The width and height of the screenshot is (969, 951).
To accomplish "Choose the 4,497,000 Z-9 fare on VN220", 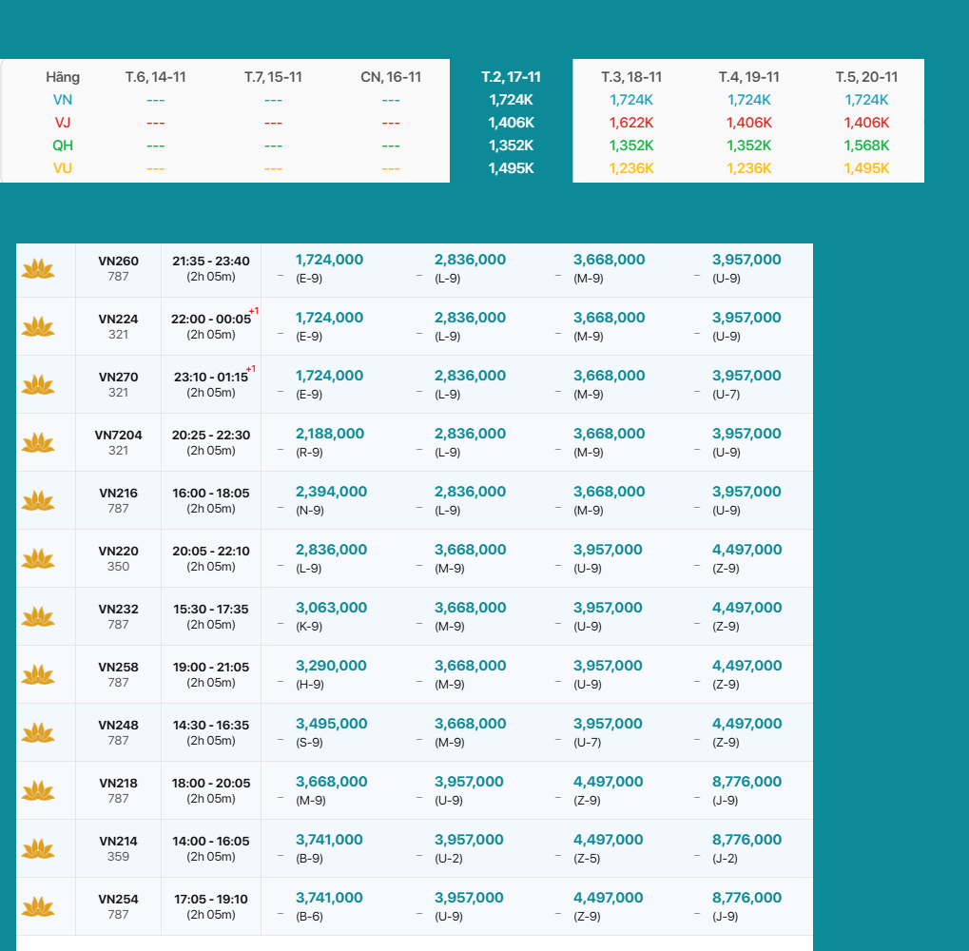I will 746,550.
